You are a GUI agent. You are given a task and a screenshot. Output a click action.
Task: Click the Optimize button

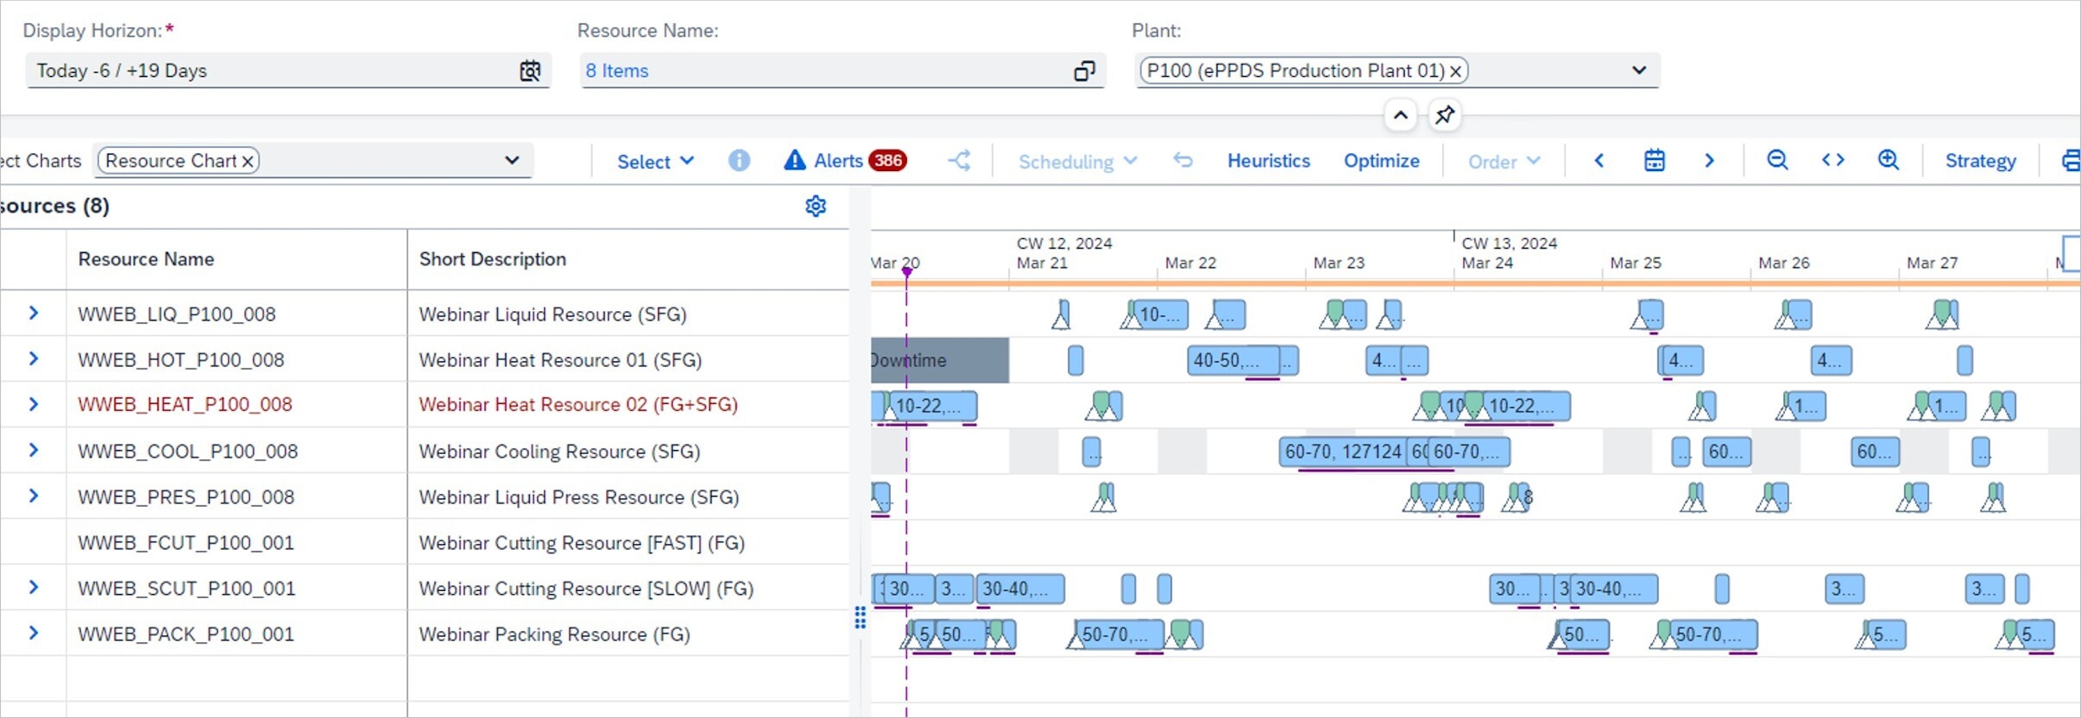point(1381,161)
